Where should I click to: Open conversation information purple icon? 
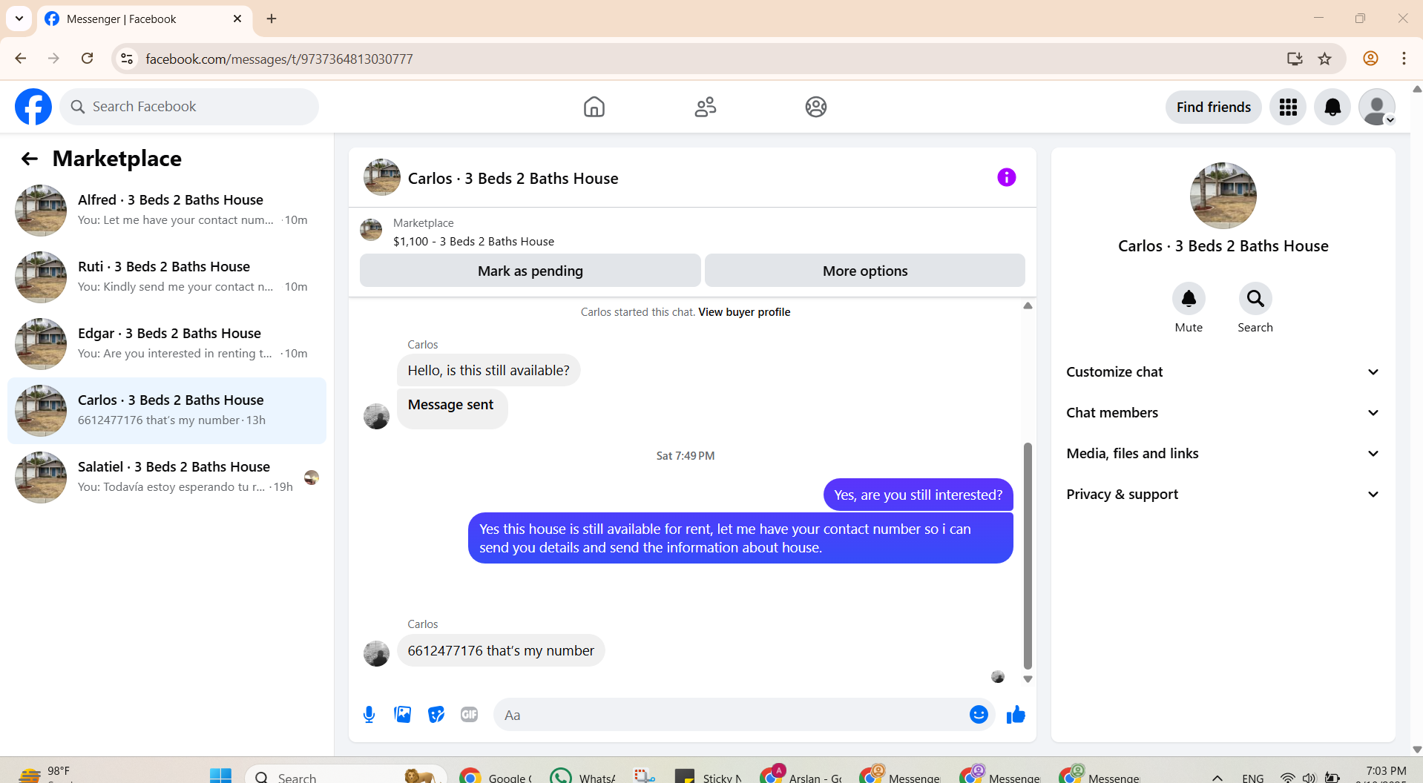(1006, 177)
